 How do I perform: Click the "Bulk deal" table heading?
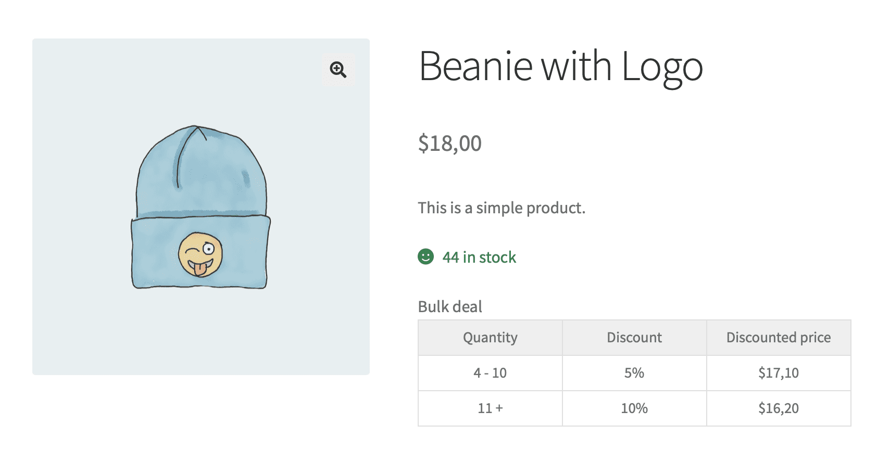click(450, 306)
